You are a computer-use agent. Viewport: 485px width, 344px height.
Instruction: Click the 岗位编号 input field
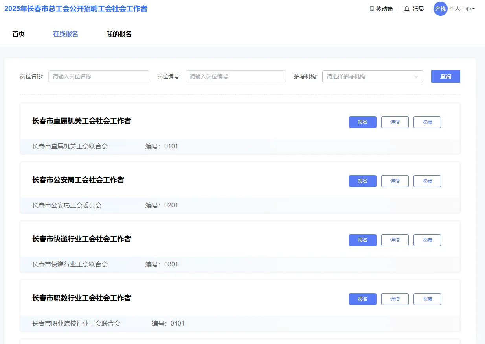[x=235, y=76]
